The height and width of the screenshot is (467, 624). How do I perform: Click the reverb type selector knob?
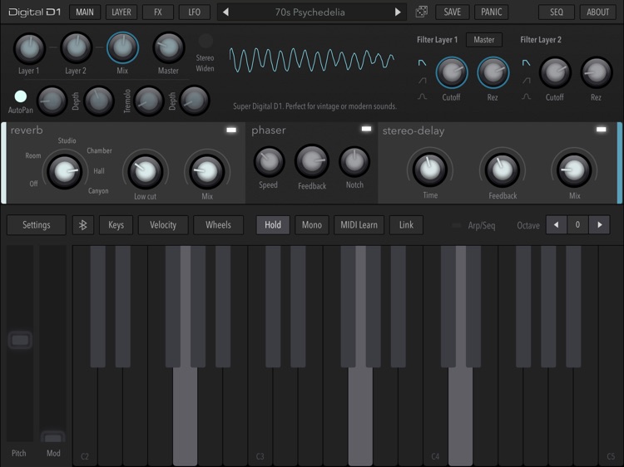tap(64, 171)
